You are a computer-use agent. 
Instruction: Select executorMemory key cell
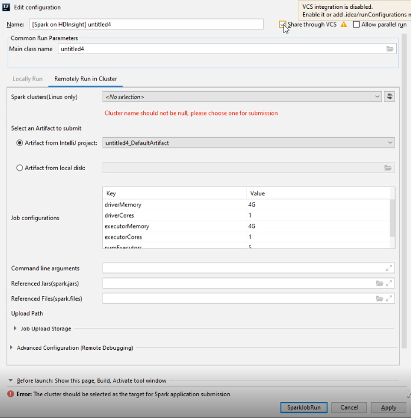coord(174,226)
